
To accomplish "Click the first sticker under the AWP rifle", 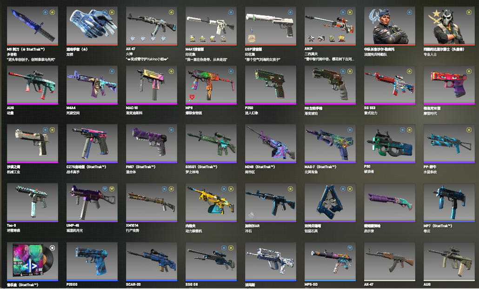I will tap(311, 39).
